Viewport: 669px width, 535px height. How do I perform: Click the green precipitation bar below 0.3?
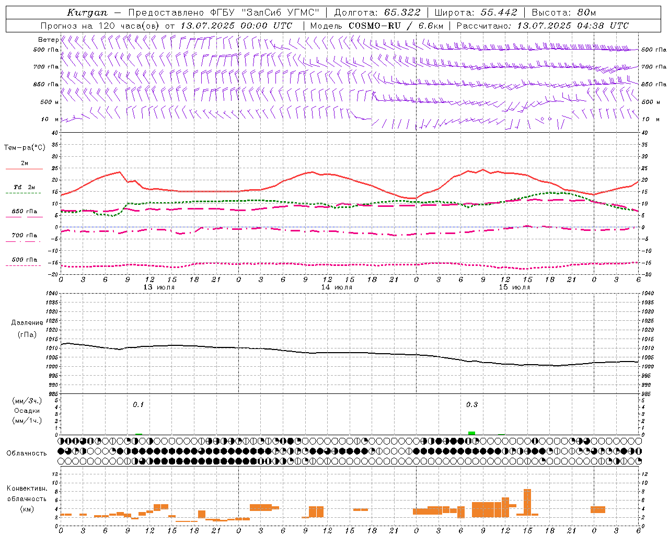pos(471,433)
